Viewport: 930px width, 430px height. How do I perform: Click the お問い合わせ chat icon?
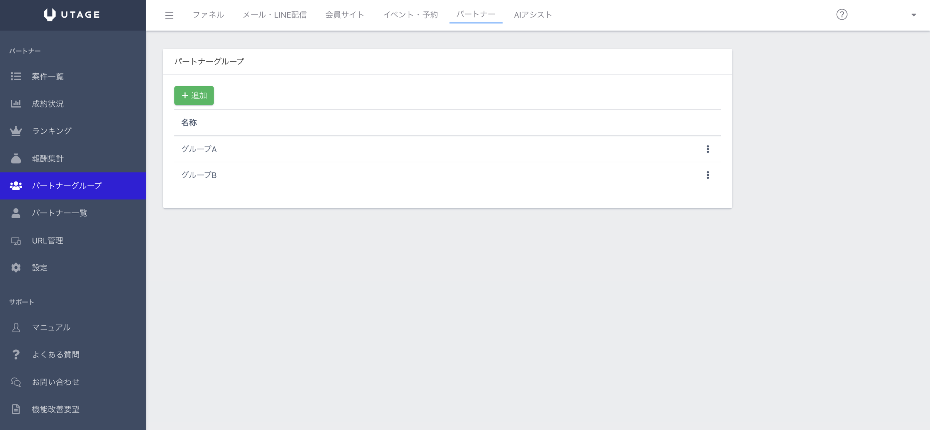click(16, 382)
